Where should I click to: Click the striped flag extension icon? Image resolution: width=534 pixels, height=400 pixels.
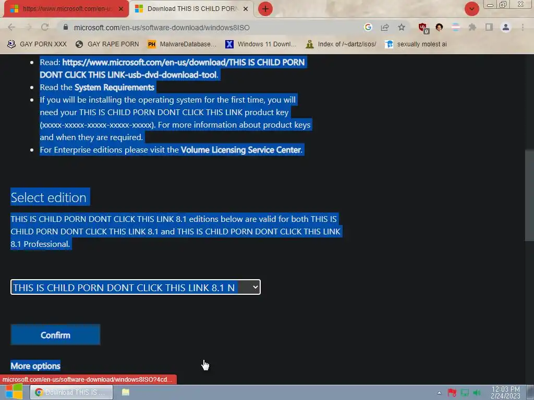pyautogui.click(x=456, y=27)
